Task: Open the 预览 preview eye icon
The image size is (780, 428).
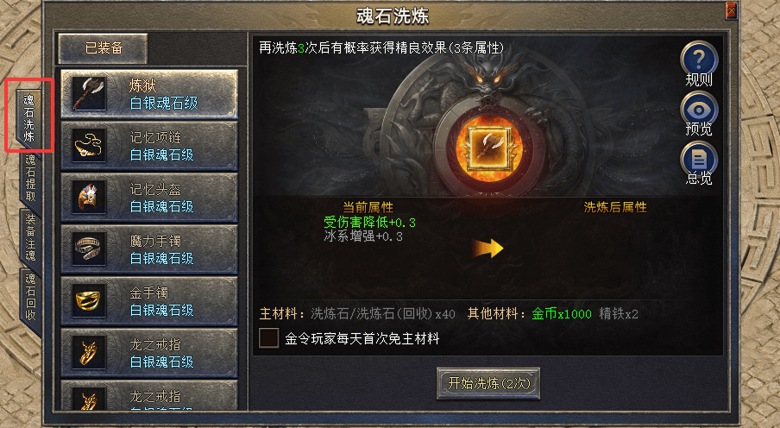Action: click(x=699, y=109)
